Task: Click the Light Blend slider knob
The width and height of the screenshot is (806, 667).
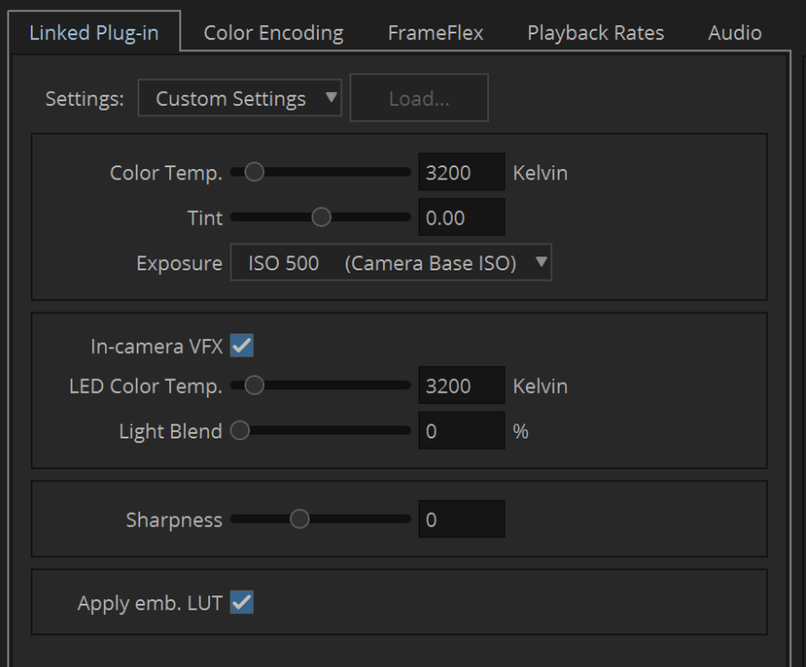Action: point(242,429)
